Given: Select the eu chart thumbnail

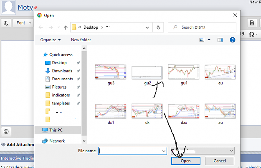Looking at the screenshot, I should click(220, 72).
